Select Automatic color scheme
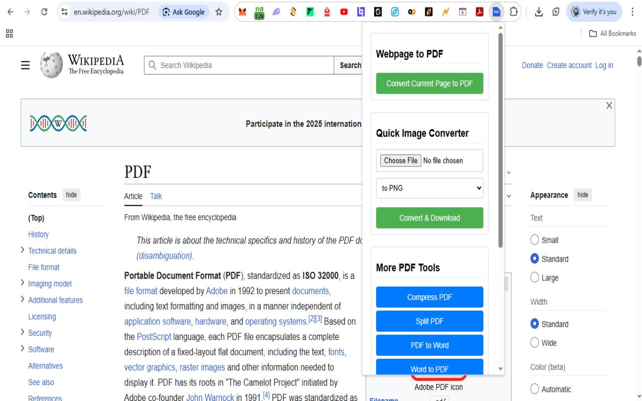 click(535, 389)
